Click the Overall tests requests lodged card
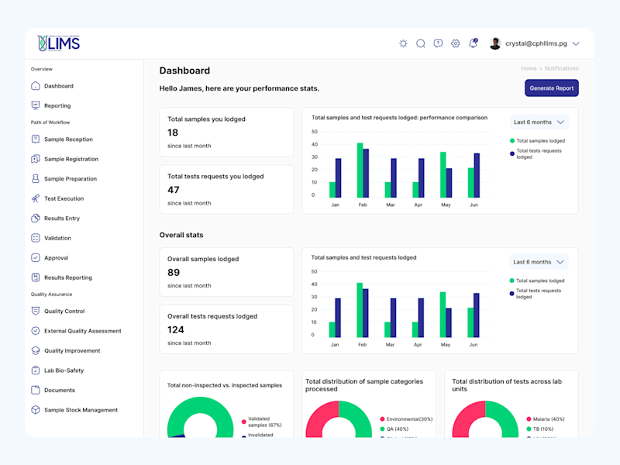 pyautogui.click(x=226, y=329)
